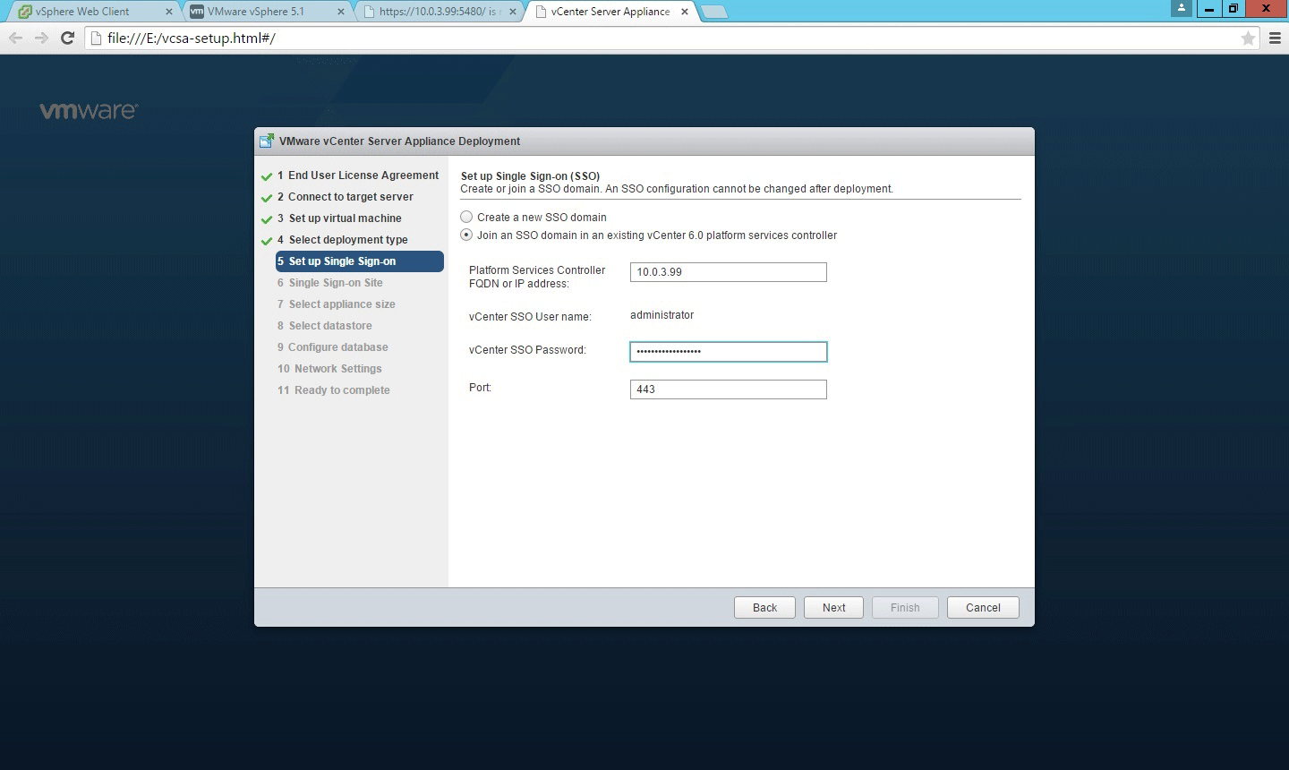
Task: Click step 8 Select datastore
Action: click(325, 326)
